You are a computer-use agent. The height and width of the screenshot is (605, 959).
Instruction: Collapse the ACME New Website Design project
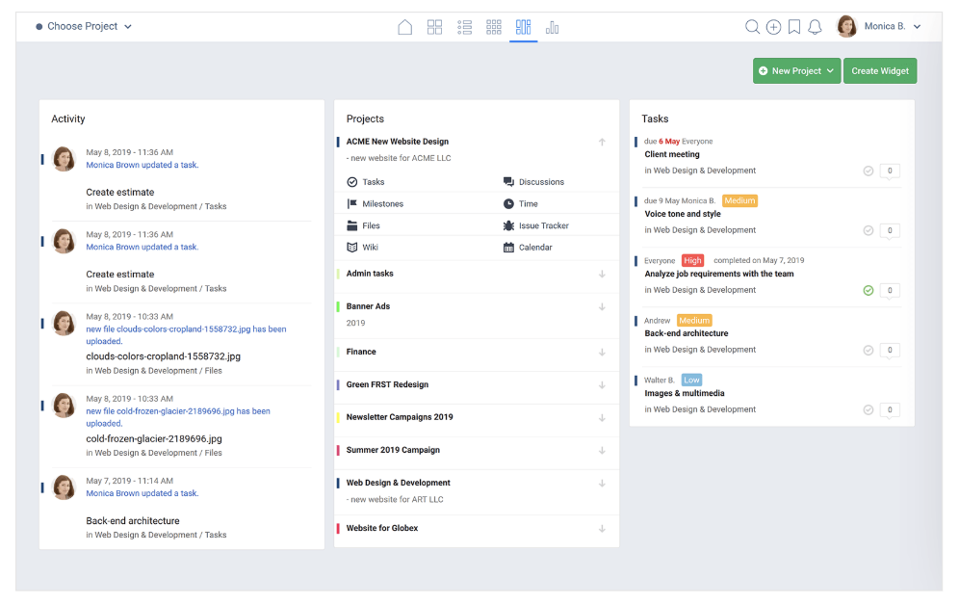(x=602, y=142)
